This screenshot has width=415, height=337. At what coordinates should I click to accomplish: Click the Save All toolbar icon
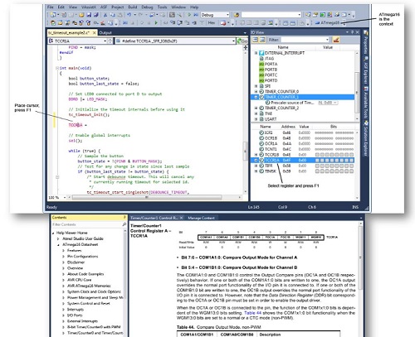[x=95, y=15]
